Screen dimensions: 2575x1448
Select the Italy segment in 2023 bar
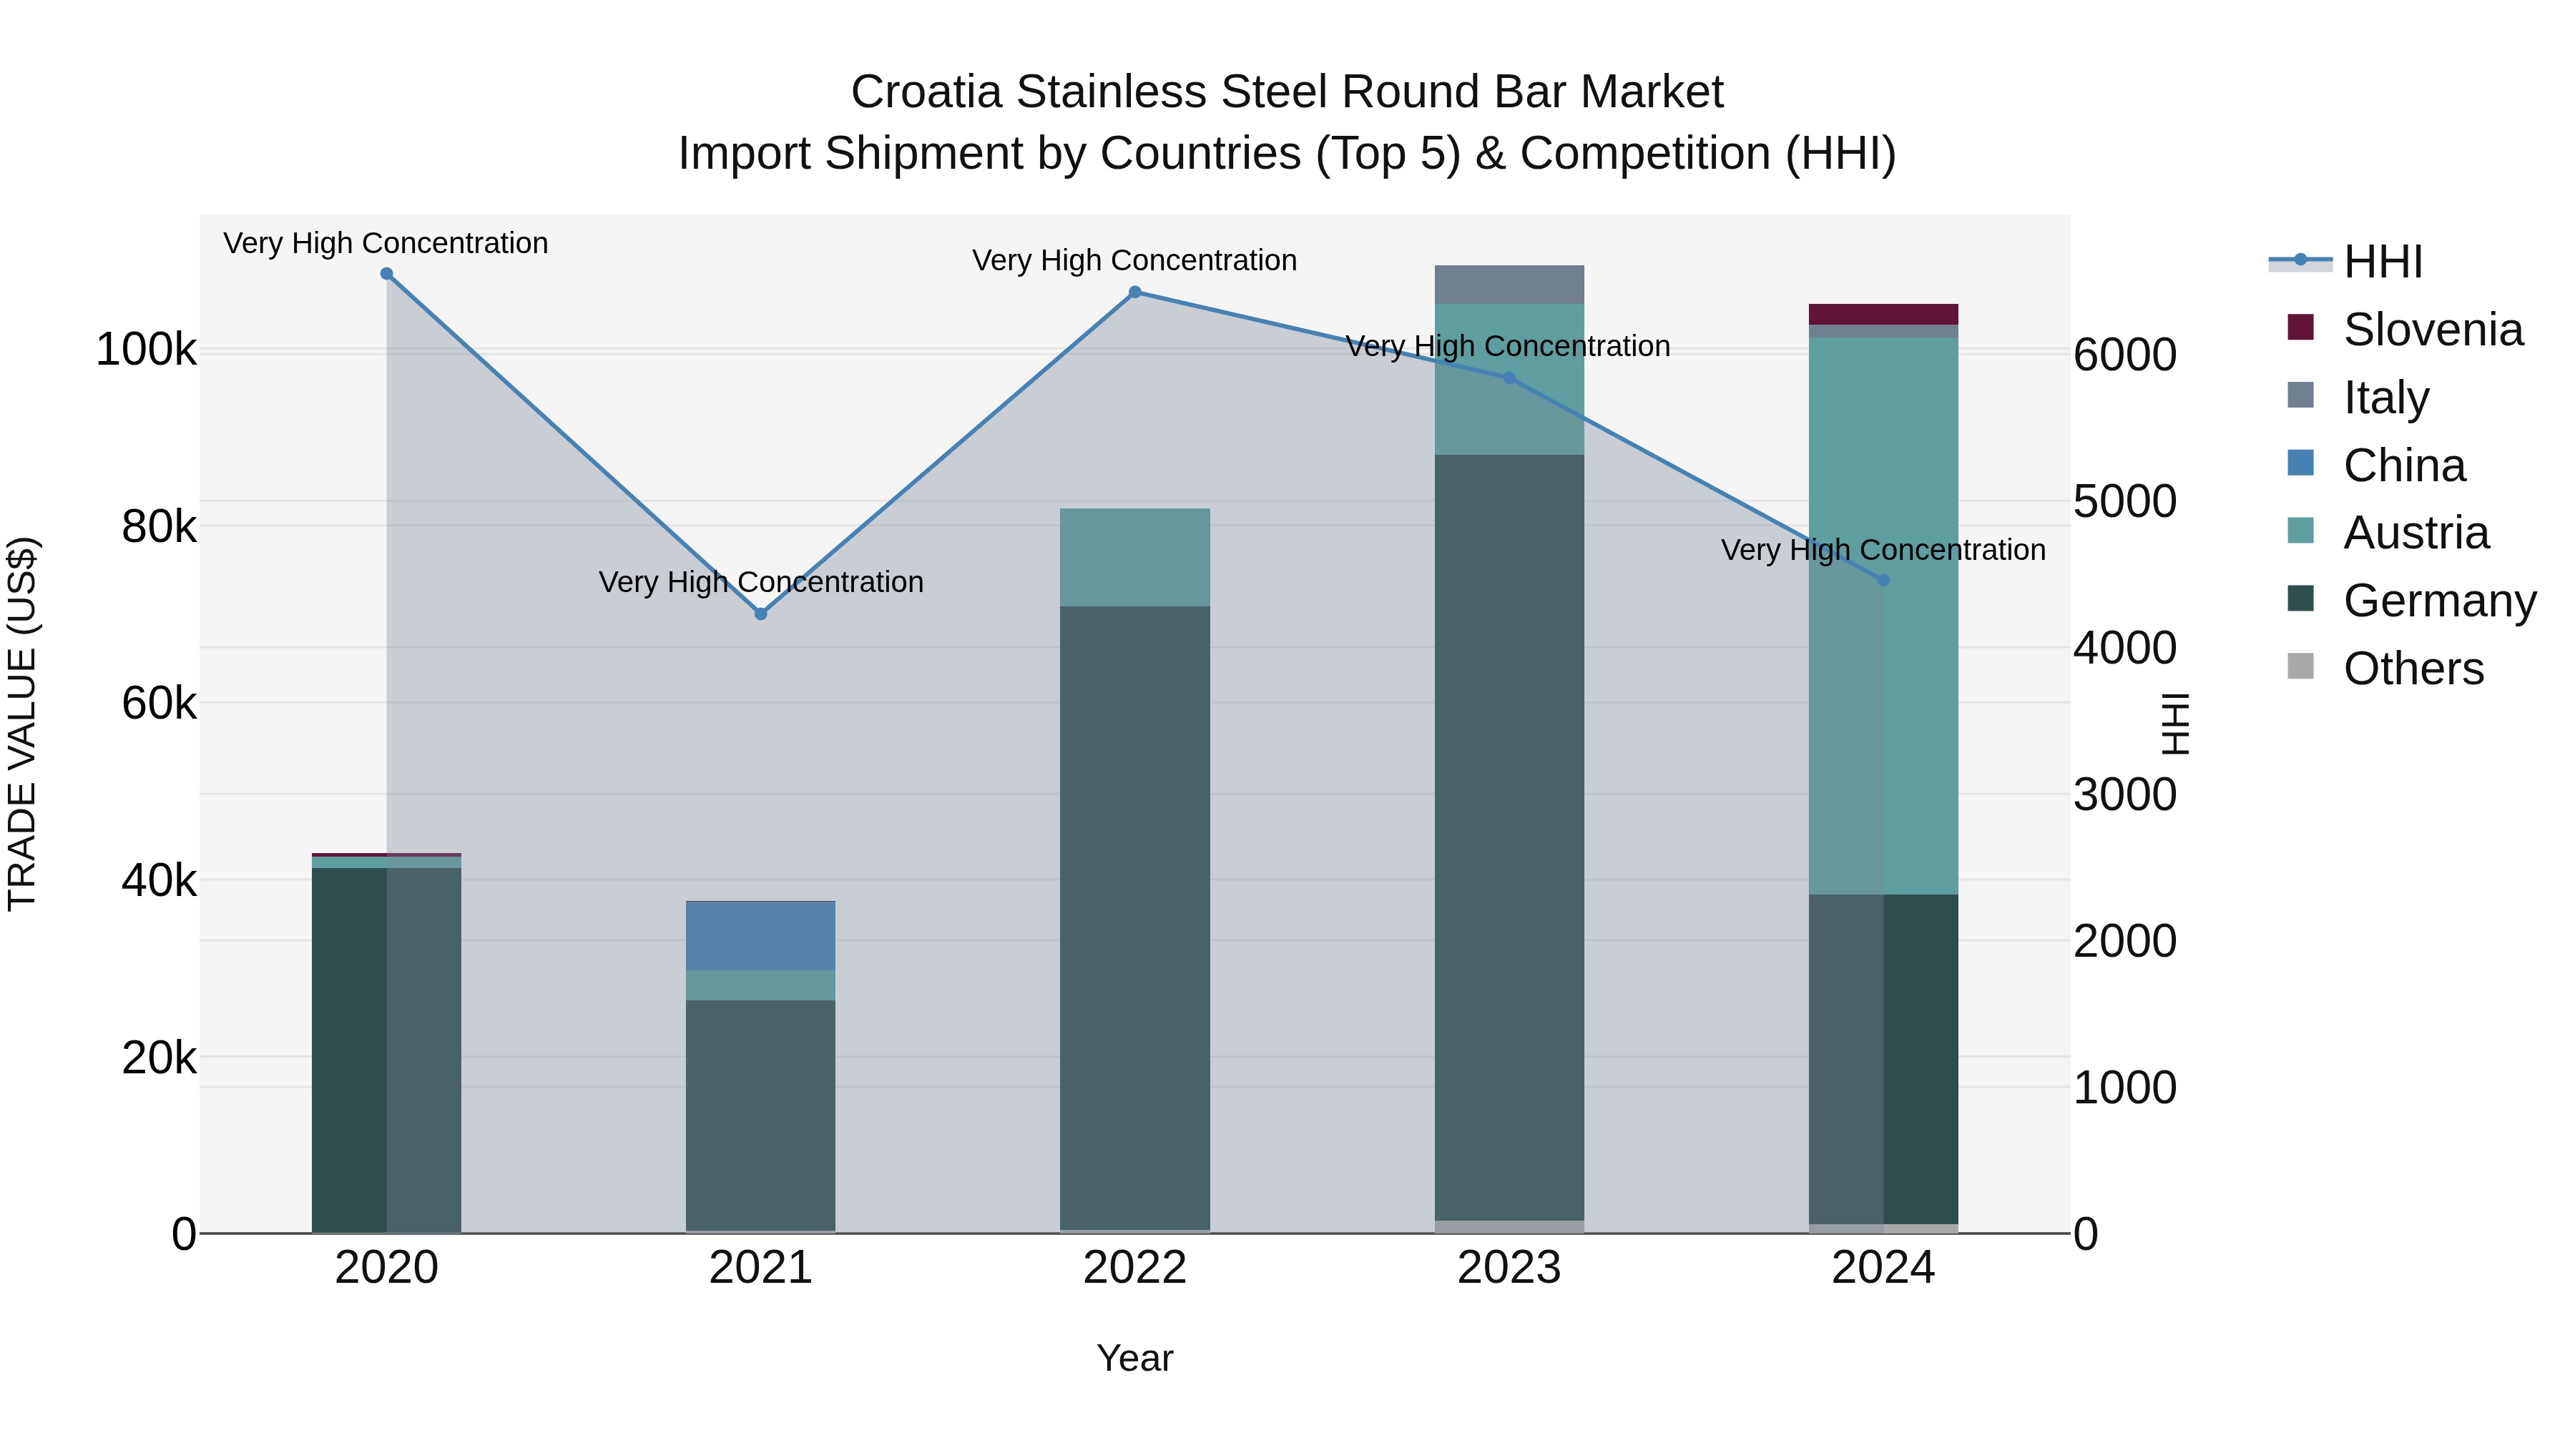[x=1509, y=285]
